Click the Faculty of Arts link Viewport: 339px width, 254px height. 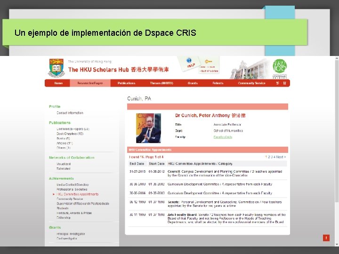click(223, 137)
